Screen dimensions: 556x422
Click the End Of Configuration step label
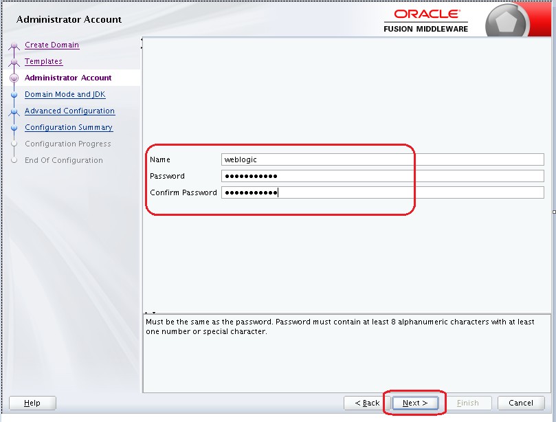(x=64, y=160)
